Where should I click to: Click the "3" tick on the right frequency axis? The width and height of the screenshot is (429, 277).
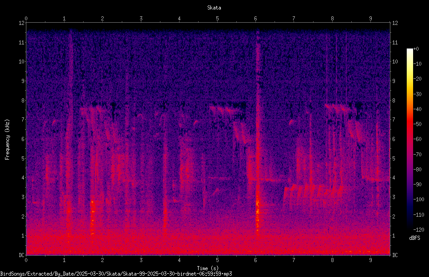(394, 197)
